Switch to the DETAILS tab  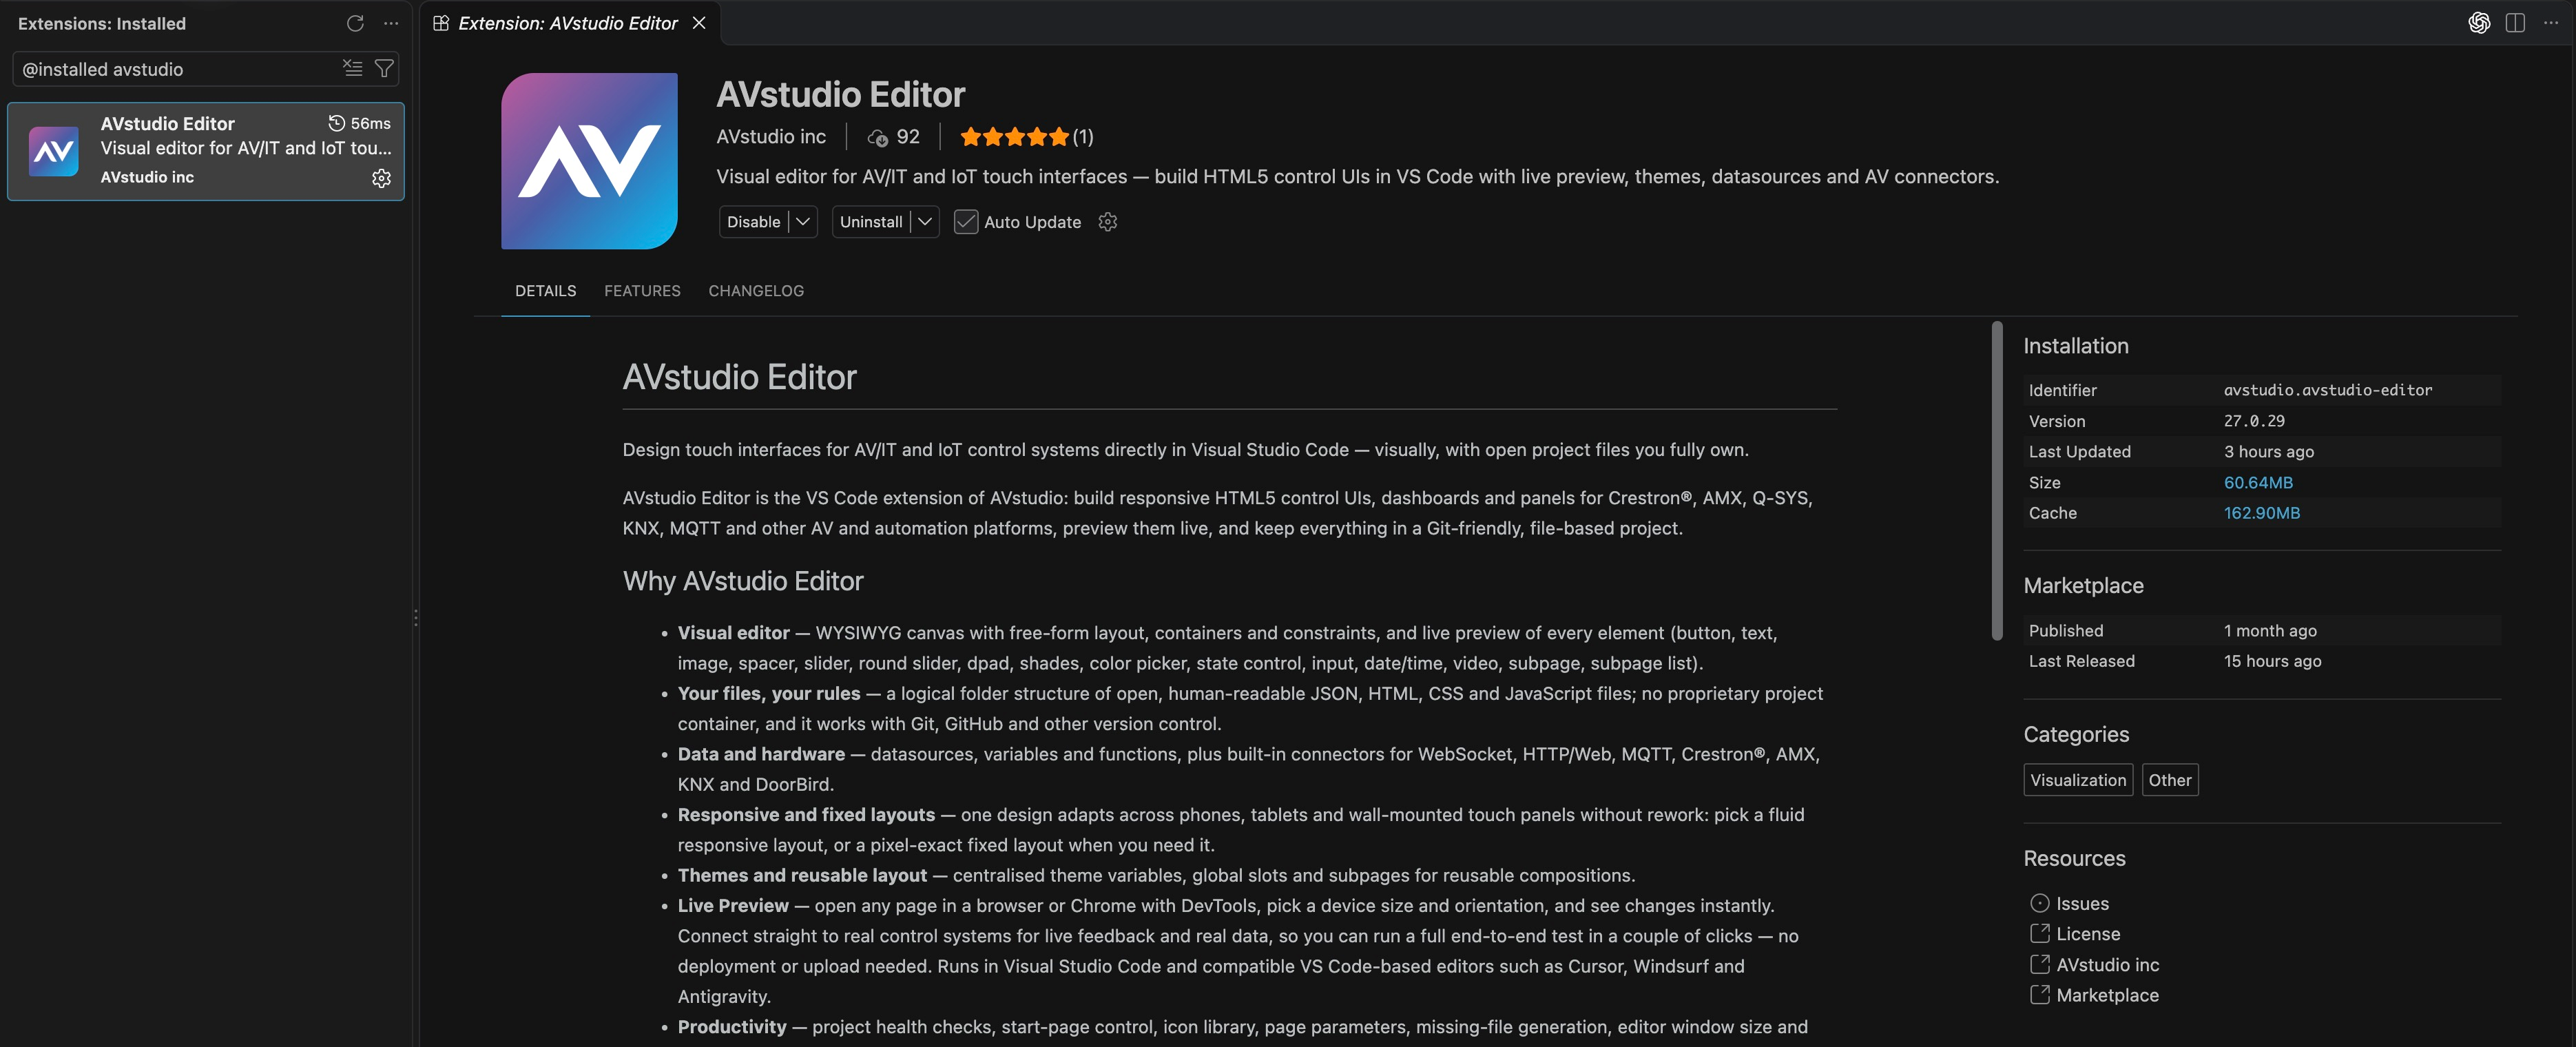tap(545, 291)
